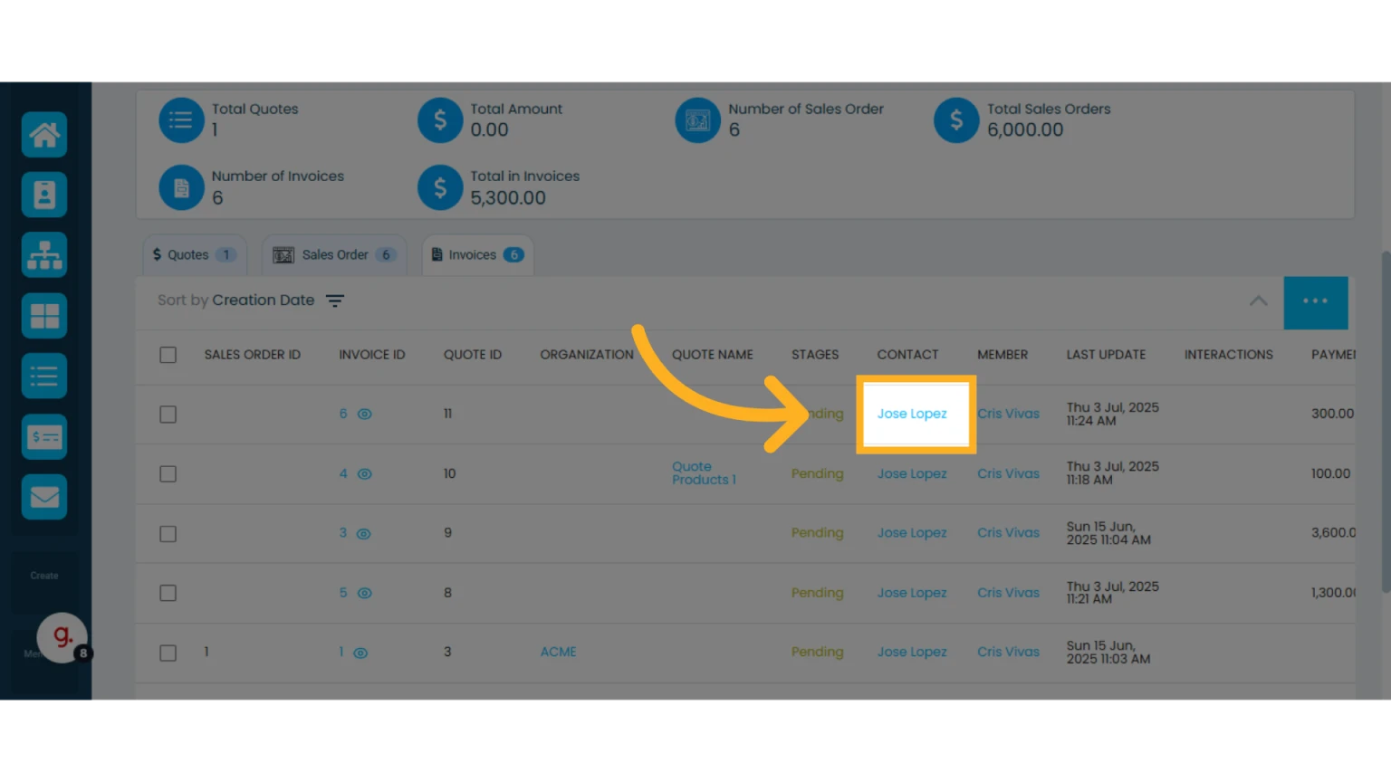
Task: Click the sort filter lines icon
Action: 335,300
